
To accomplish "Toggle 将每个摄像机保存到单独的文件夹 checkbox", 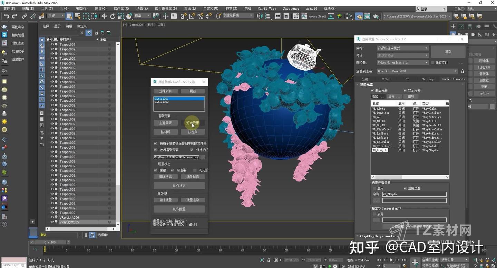I will pos(155,143).
